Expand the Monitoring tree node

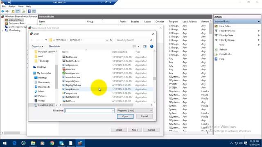pyautogui.click(x=2, y=30)
